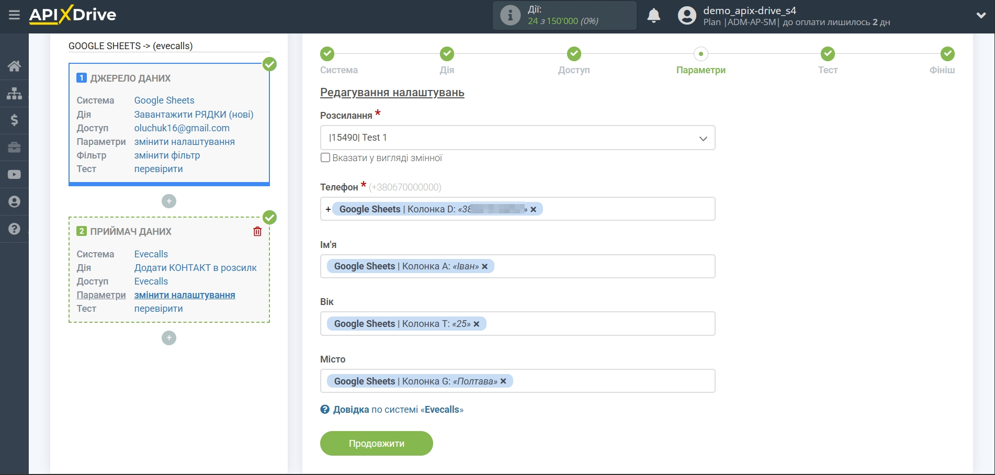This screenshot has height=475, width=995.
Task: Click source 'змінити налаштування' link
Action: pyautogui.click(x=185, y=142)
